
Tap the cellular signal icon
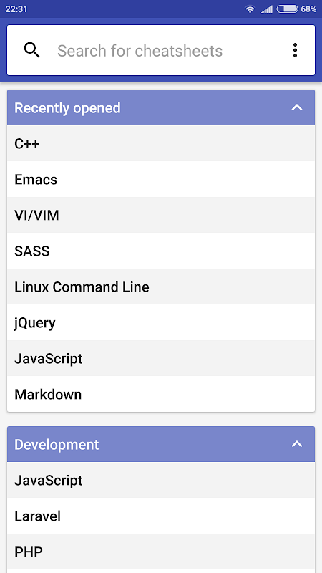tap(267, 9)
